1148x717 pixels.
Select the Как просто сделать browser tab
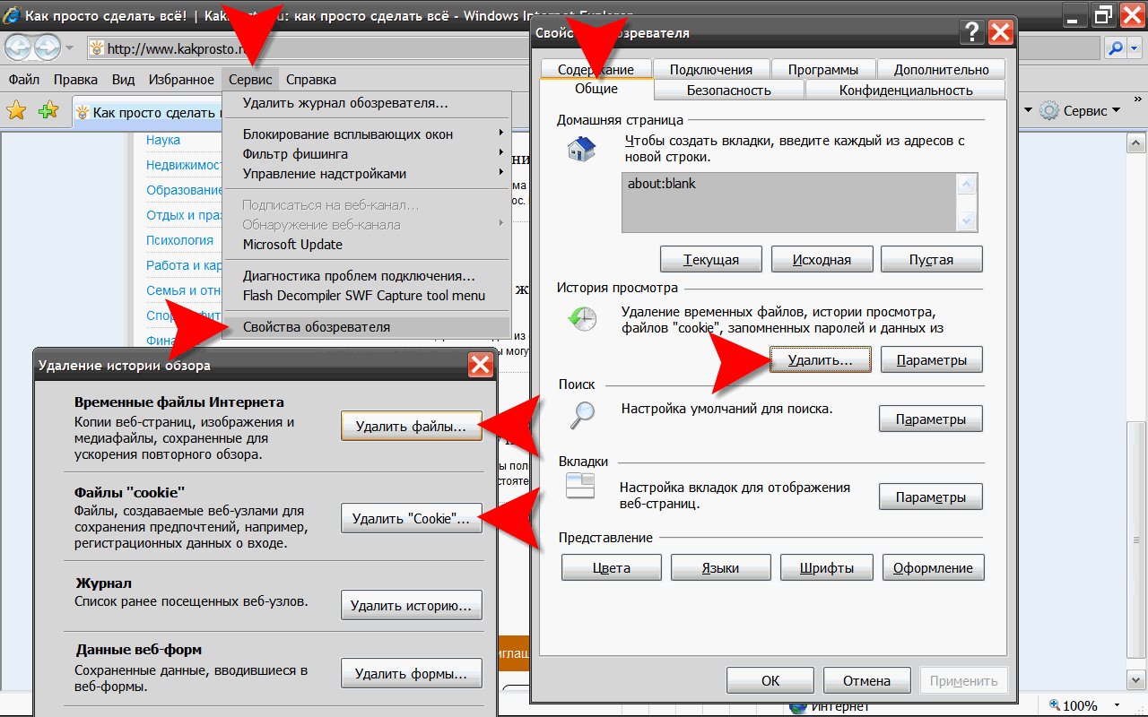coord(148,112)
